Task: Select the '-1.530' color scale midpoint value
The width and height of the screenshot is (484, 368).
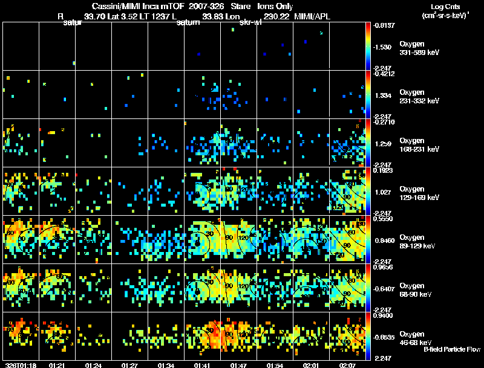Action: [382, 47]
